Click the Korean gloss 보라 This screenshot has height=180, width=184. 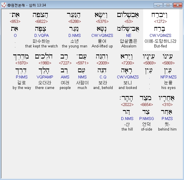103,83
